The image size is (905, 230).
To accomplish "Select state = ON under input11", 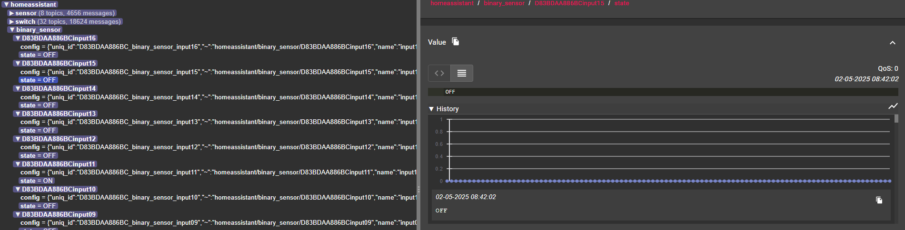I will point(37,181).
